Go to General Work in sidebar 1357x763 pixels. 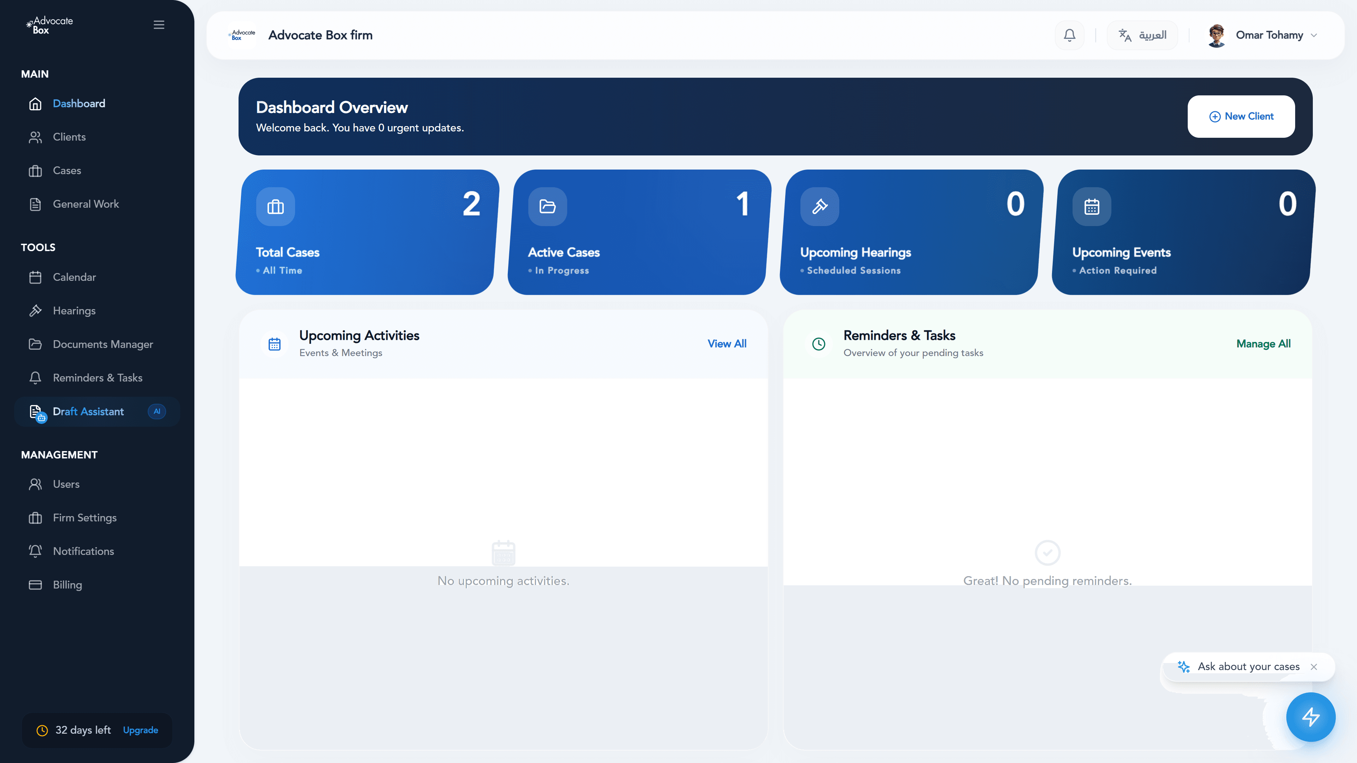tap(86, 204)
